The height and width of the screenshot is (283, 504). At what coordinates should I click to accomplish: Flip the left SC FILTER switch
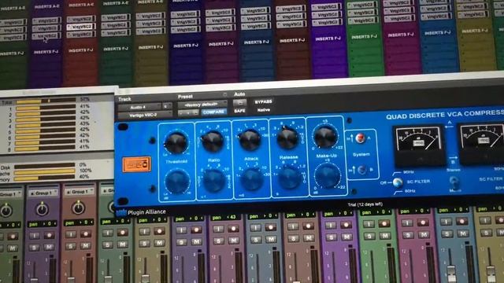397,182
